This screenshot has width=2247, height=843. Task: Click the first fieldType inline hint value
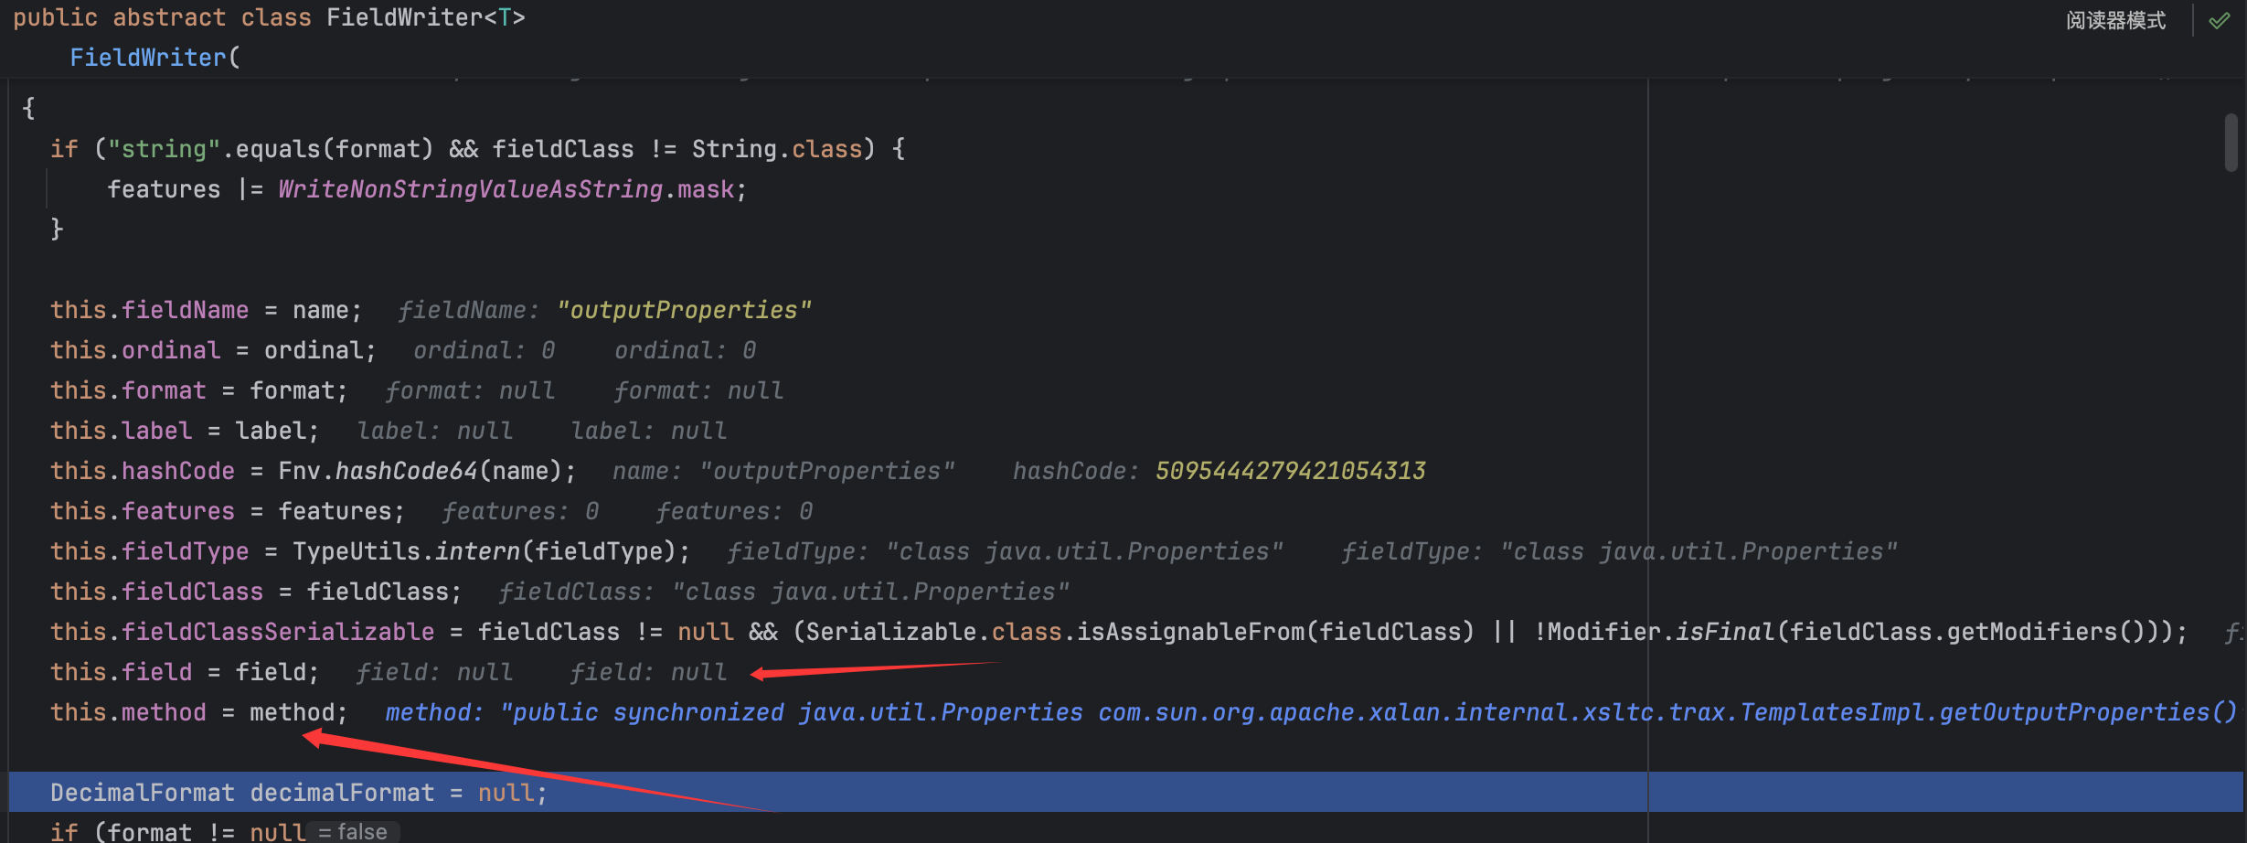(1084, 551)
